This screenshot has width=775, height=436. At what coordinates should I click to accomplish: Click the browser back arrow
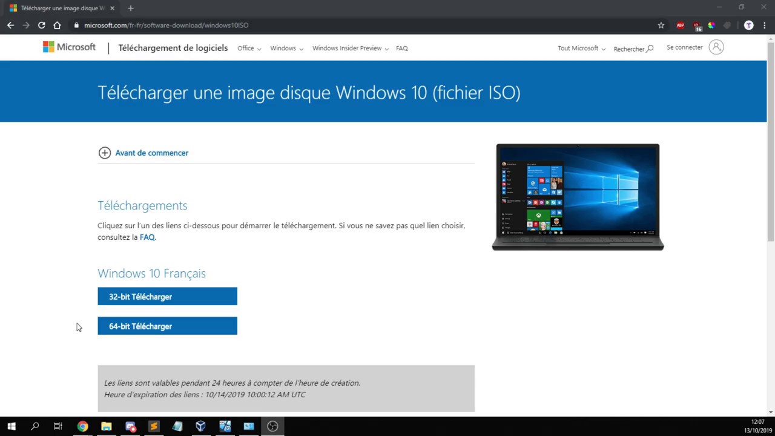click(10, 25)
